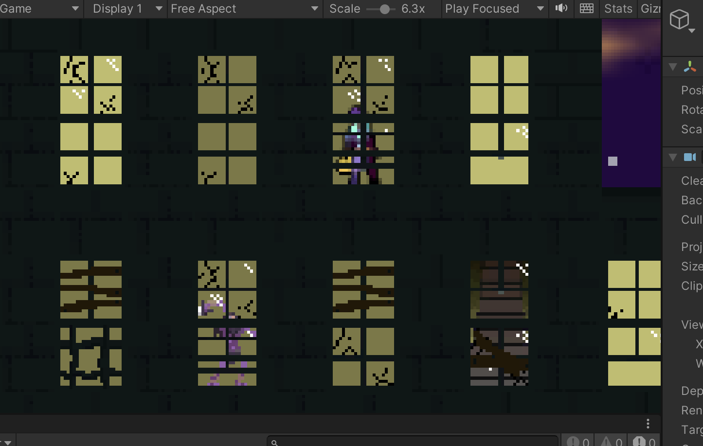Click the Depth label in Inspector

pyautogui.click(x=692, y=391)
